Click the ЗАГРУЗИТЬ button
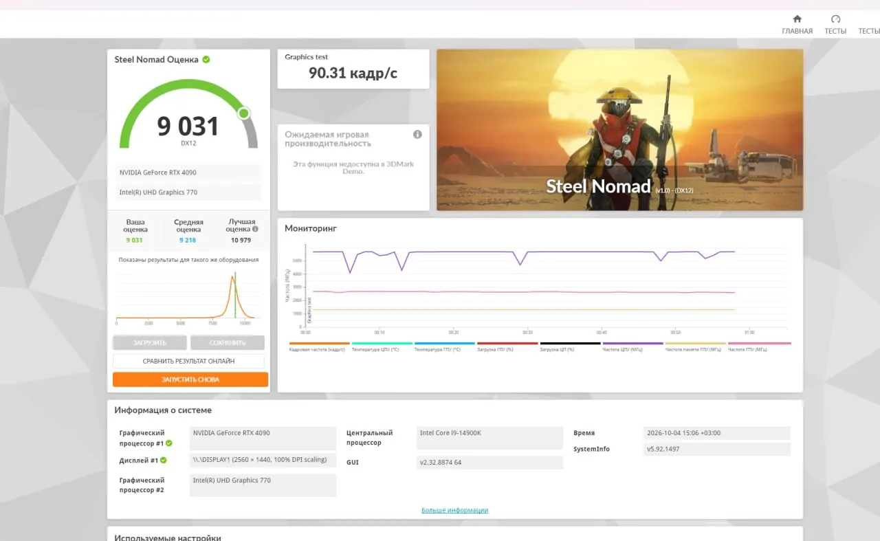The image size is (880, 541). (150, 342)
